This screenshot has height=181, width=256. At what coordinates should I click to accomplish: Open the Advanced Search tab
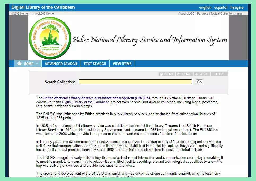click(61, 64)
